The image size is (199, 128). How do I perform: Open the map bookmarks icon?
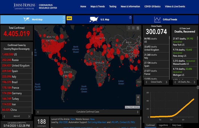coord(129,28)
